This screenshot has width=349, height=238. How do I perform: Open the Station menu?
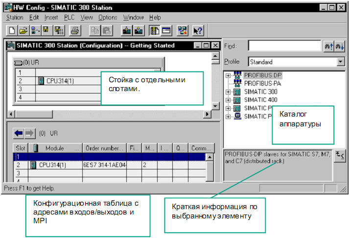pyautogui.click(x=15, y=18)
